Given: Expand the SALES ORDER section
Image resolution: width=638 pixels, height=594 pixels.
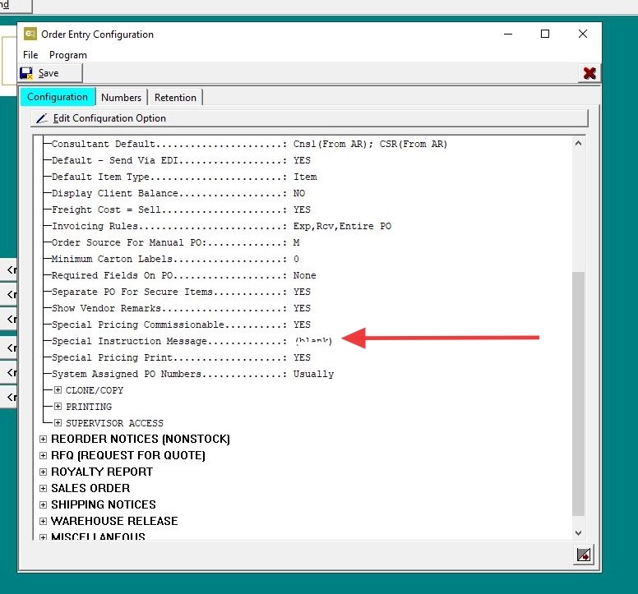Looking at the screenshot, I should (43, 488).
